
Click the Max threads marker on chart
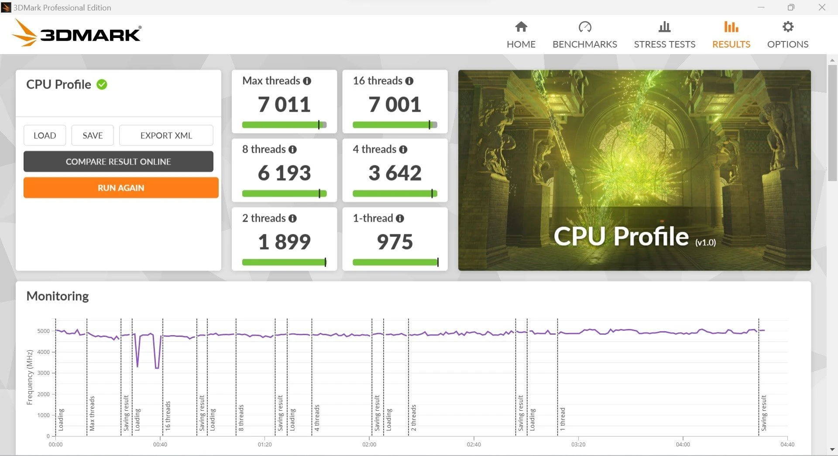click(92, 413)
